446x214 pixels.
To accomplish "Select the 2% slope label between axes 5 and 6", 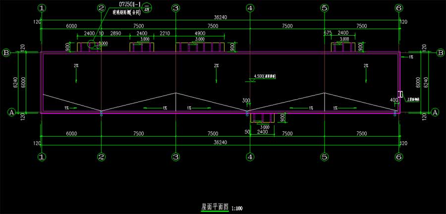I will click(366, 65).
